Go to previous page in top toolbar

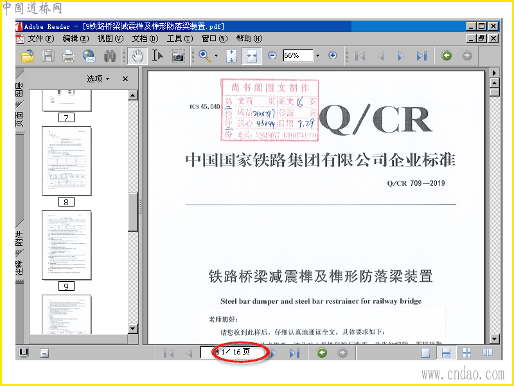coord(380,56)
